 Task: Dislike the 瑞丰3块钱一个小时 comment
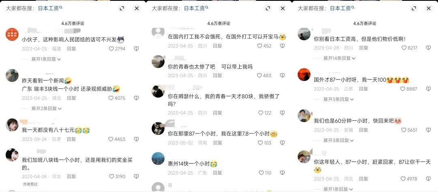pos(136,98)
